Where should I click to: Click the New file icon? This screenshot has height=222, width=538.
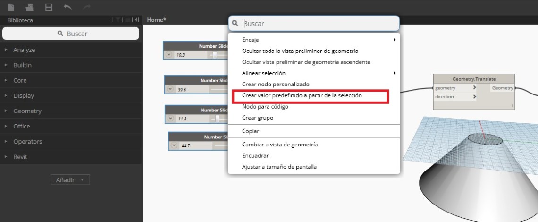pyautogui.click(x=11, y=7)
